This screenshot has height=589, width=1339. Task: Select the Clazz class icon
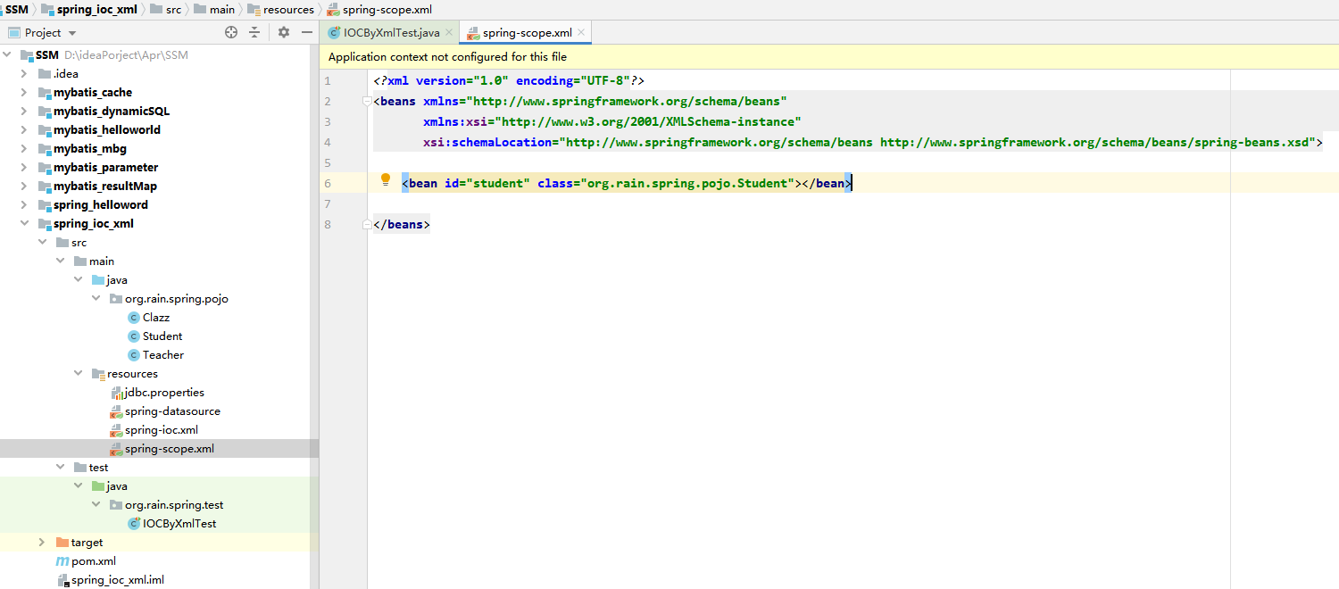(x=134, y=318)
